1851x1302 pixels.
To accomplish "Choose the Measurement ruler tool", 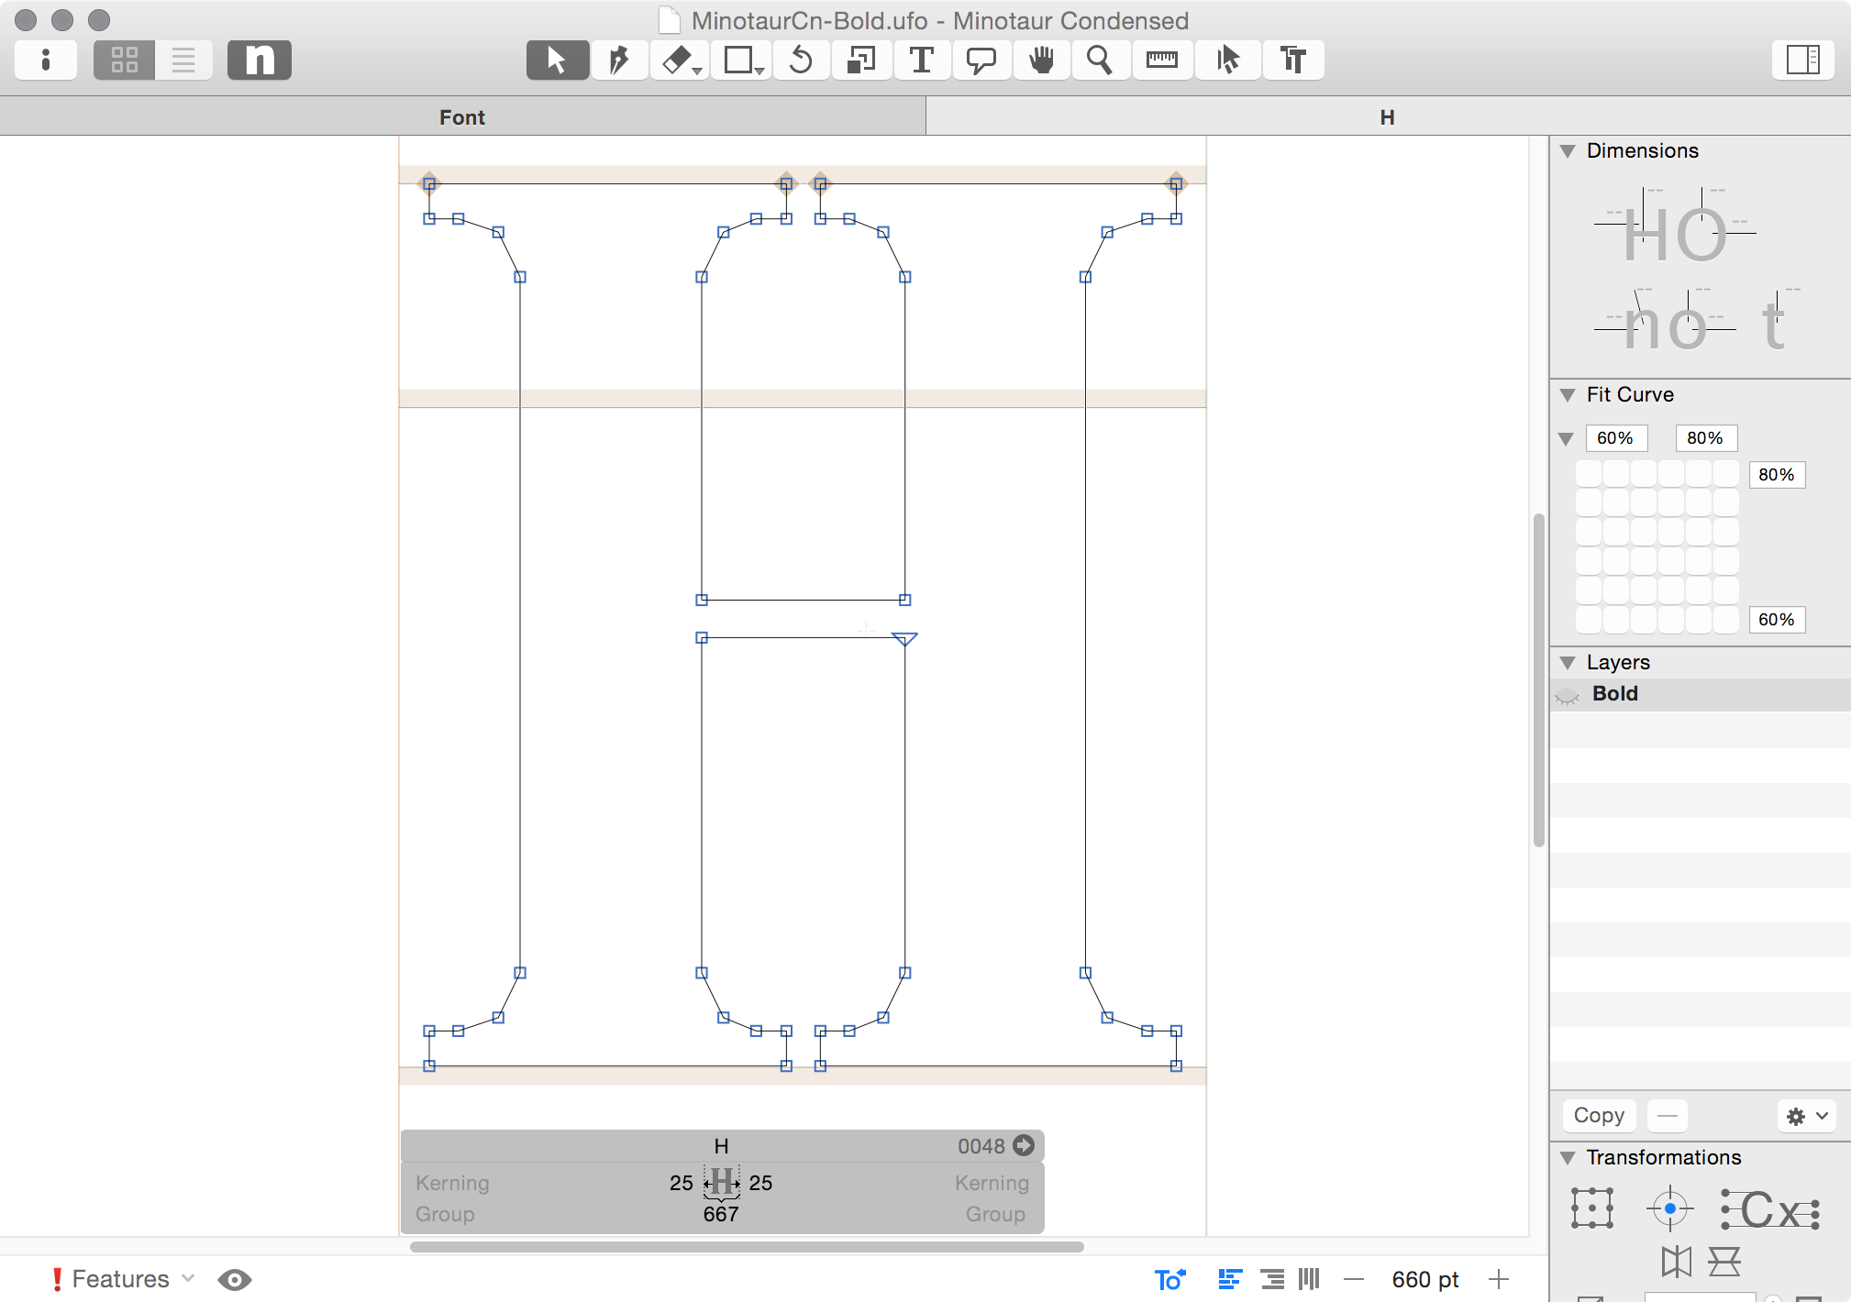I will [1162, 61].
